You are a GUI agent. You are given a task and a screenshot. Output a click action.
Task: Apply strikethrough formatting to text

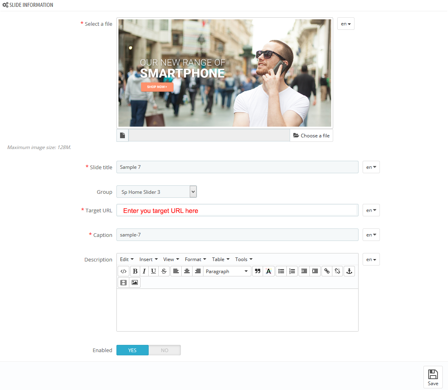tap(164, 272)
